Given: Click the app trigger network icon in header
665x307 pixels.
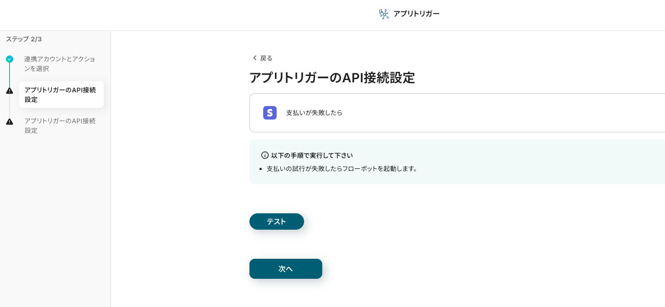Looking at the screenshot, I should [384, 14].
